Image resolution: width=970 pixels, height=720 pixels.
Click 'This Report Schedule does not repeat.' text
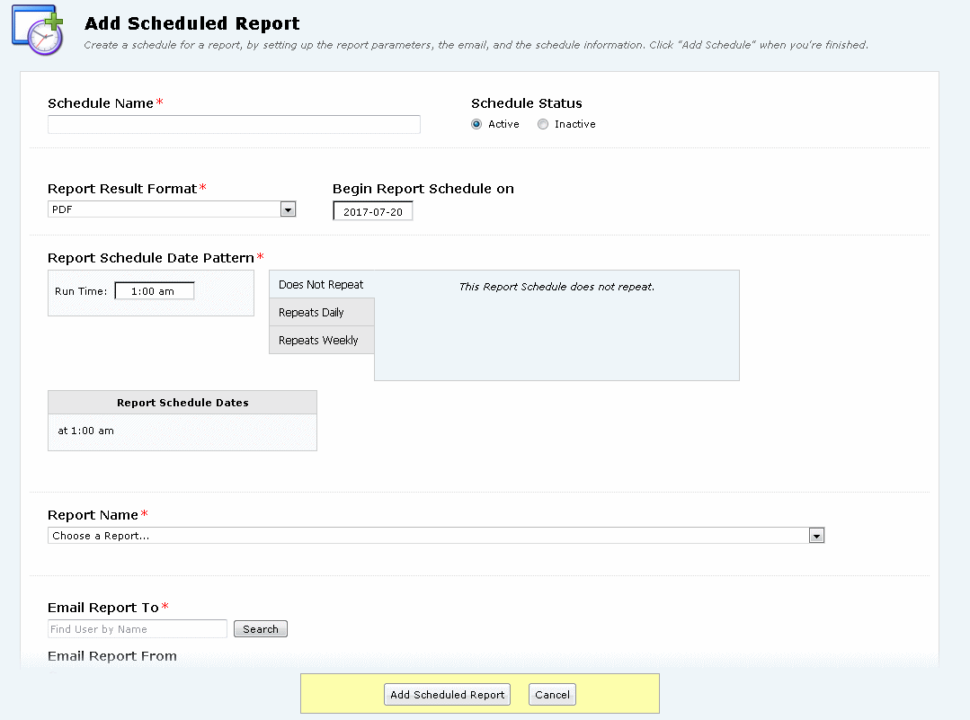point(556,287)
